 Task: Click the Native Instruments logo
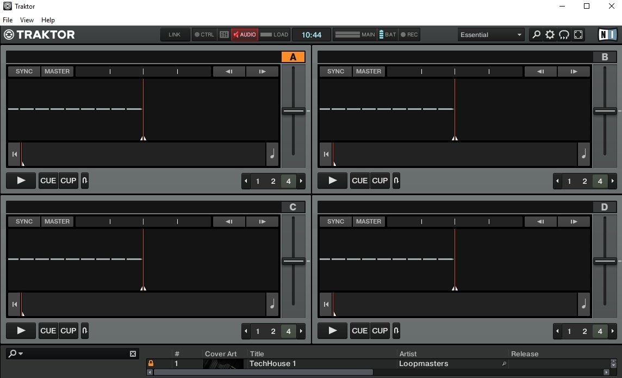(607, 34)
